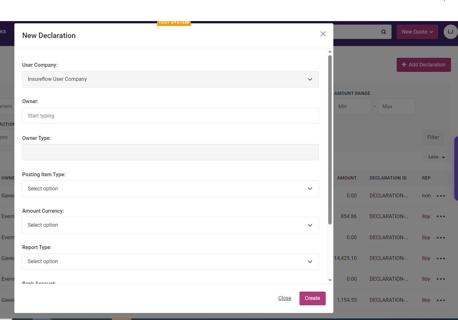This screenshot has width=458, height=320.
Task: Open the Posting Item Type dropdown
Action: coord(170,189)
